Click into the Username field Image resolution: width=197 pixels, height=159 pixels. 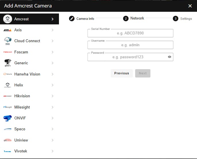pyautogui.click(x=130, y=45)
